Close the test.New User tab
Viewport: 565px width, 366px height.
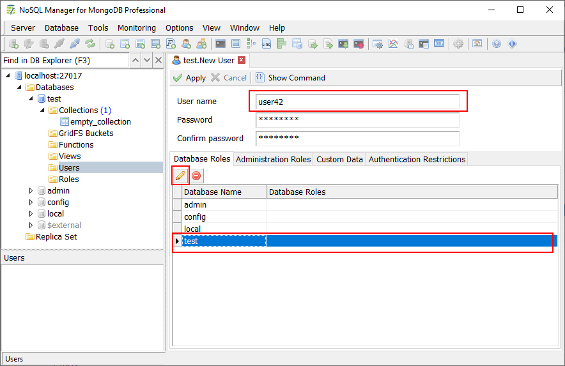(x=241, y=60)
